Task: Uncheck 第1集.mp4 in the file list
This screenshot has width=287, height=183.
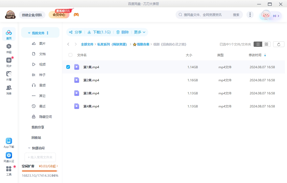Action: (x=68, y=67)
